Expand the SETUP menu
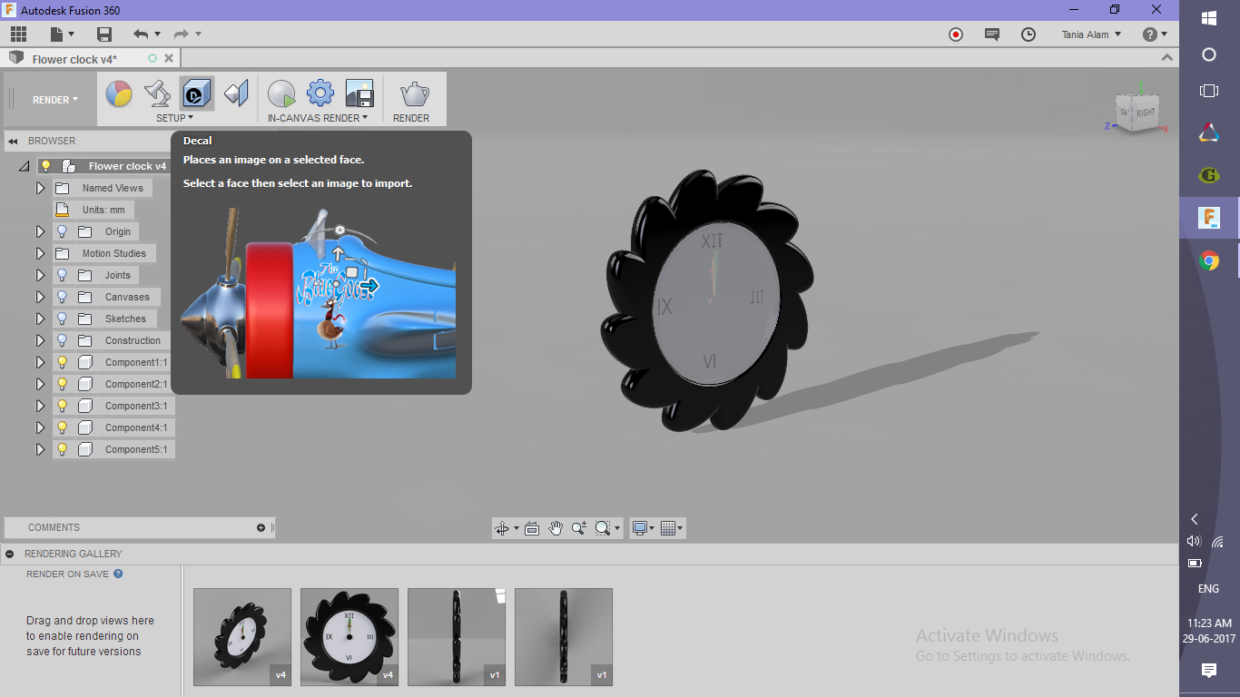The width and height of the screenshot is (1240, 697). (x=174, y=118)
